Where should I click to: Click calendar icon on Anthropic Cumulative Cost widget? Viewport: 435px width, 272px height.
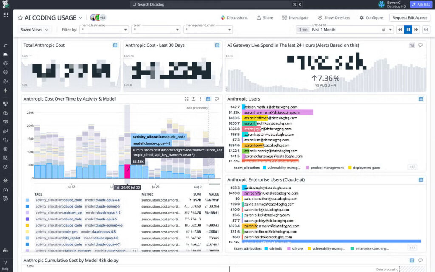pos(412,261)
